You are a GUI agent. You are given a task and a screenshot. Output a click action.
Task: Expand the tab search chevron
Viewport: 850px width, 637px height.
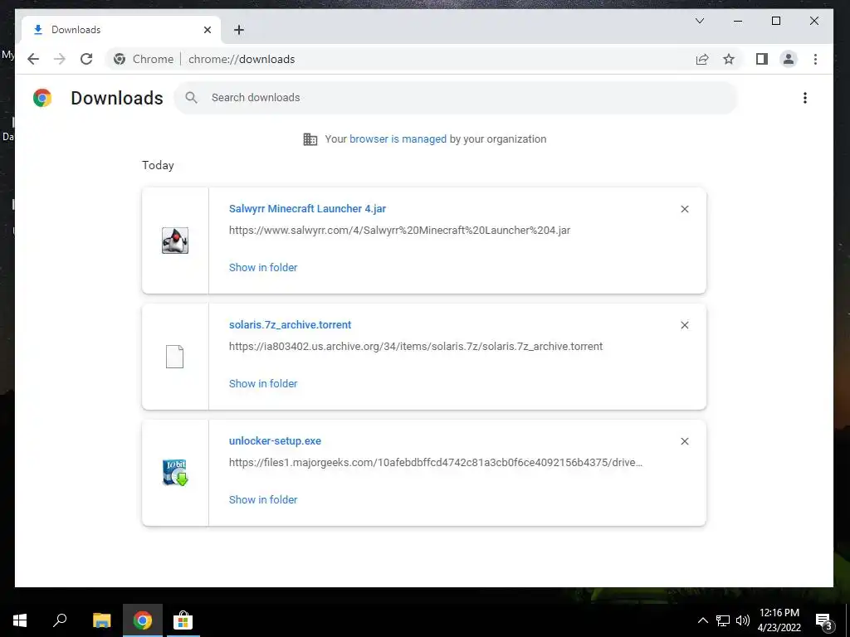(x=700, y=21)
